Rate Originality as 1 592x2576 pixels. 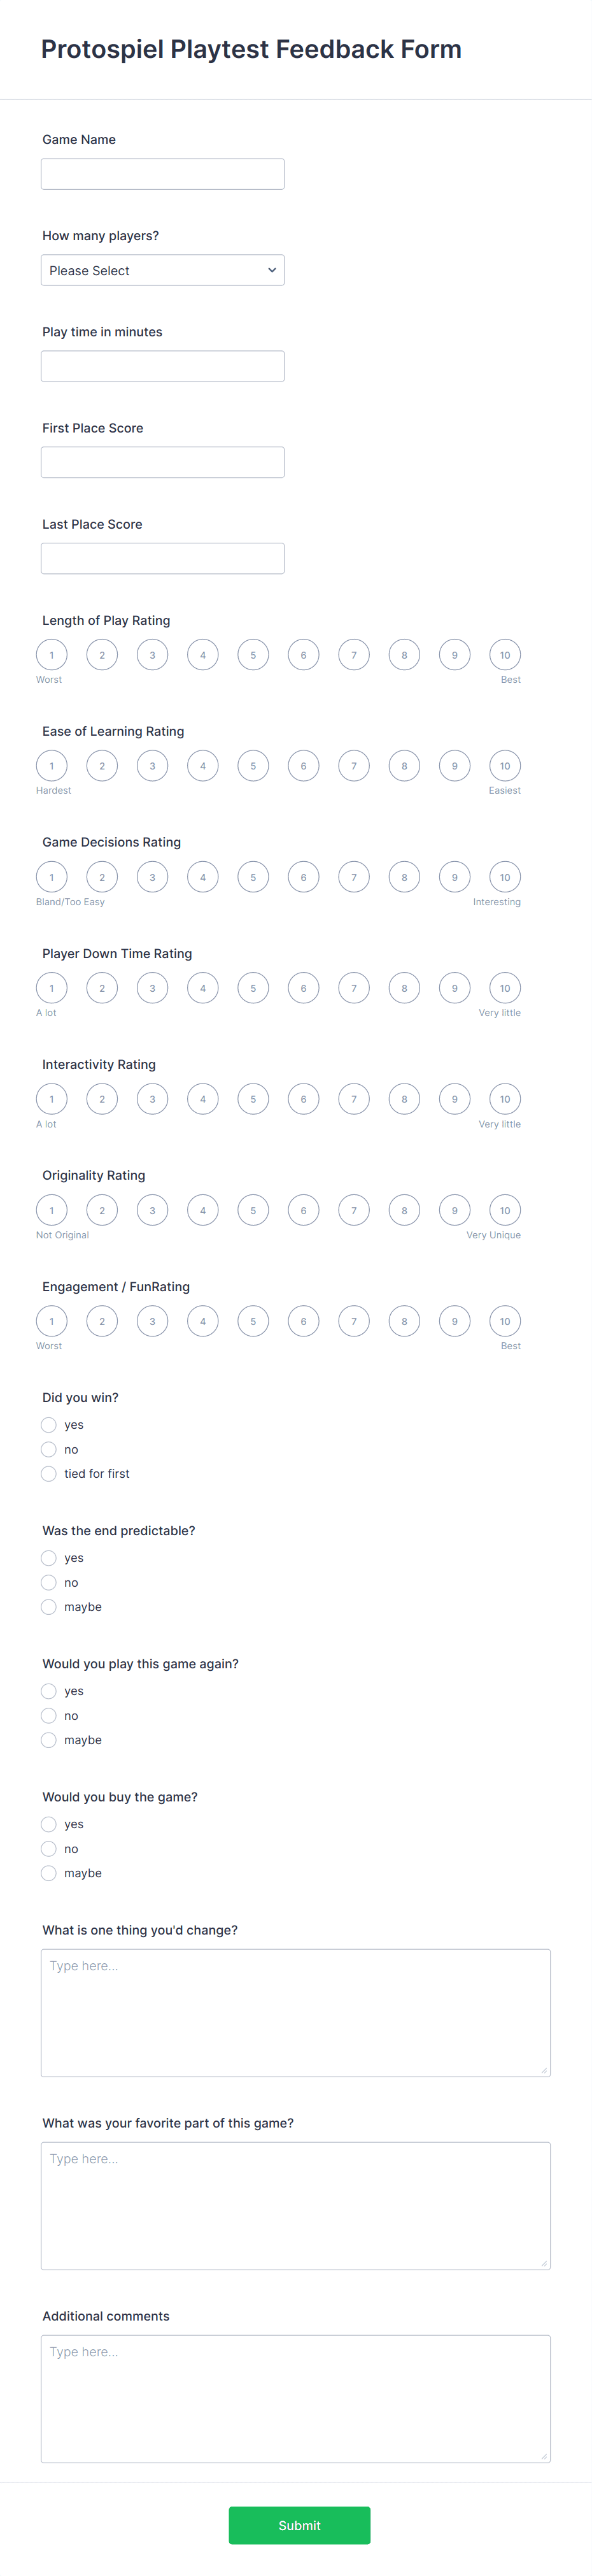pyautogui.click(x=52, y=1210)
